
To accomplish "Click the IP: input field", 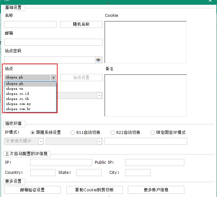I will pos(61,162).
